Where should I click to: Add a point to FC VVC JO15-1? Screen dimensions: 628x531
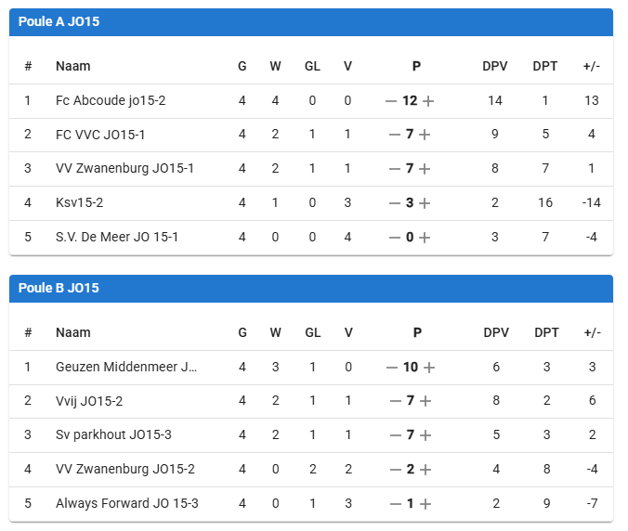pos(425,135)
